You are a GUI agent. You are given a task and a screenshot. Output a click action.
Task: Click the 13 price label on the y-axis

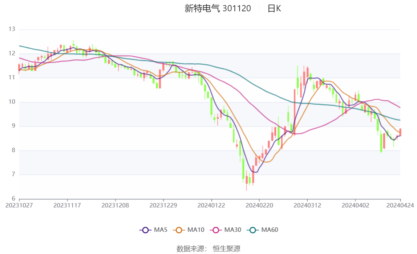point(12,29)
